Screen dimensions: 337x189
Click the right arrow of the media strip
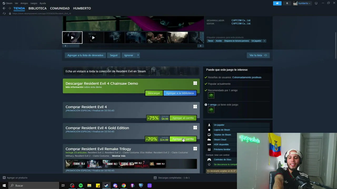(200, 46)
